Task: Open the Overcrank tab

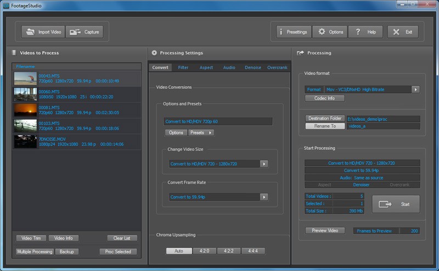Action: tap(277, 67)
